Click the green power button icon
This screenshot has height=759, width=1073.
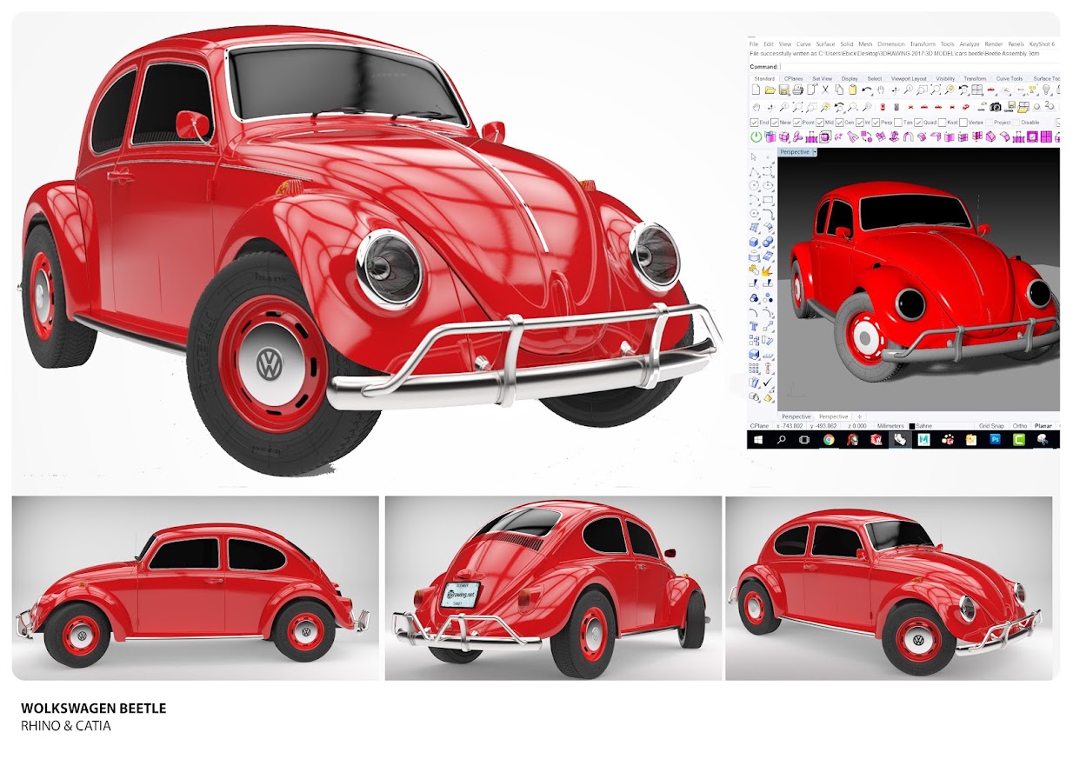(x=756, y=136)
